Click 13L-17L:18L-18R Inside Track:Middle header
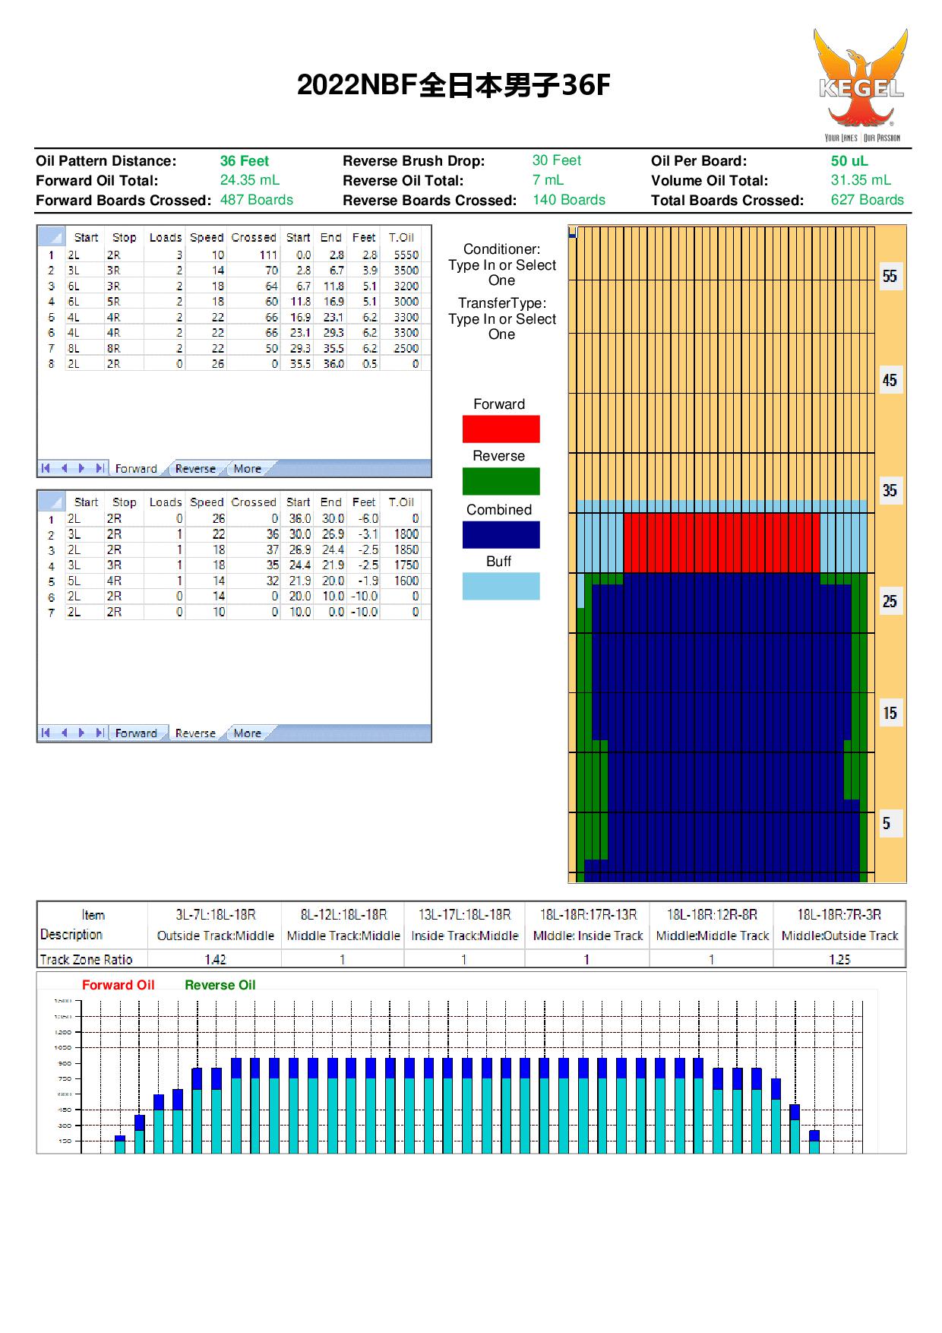 coord(465,925)
